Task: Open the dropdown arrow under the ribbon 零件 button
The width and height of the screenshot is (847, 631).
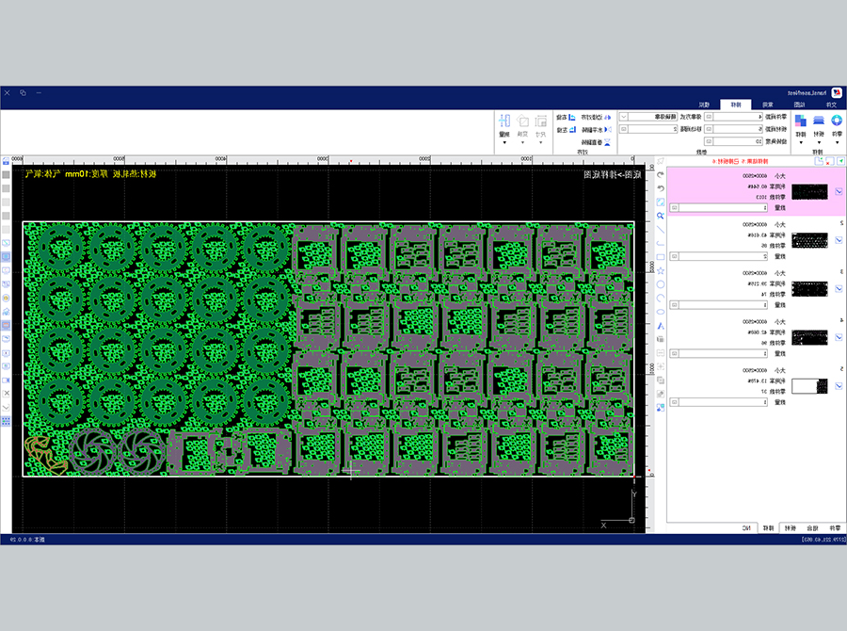Action: 837,143
